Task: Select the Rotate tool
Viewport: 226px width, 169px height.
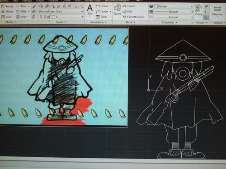Action: tap(7, 6)
